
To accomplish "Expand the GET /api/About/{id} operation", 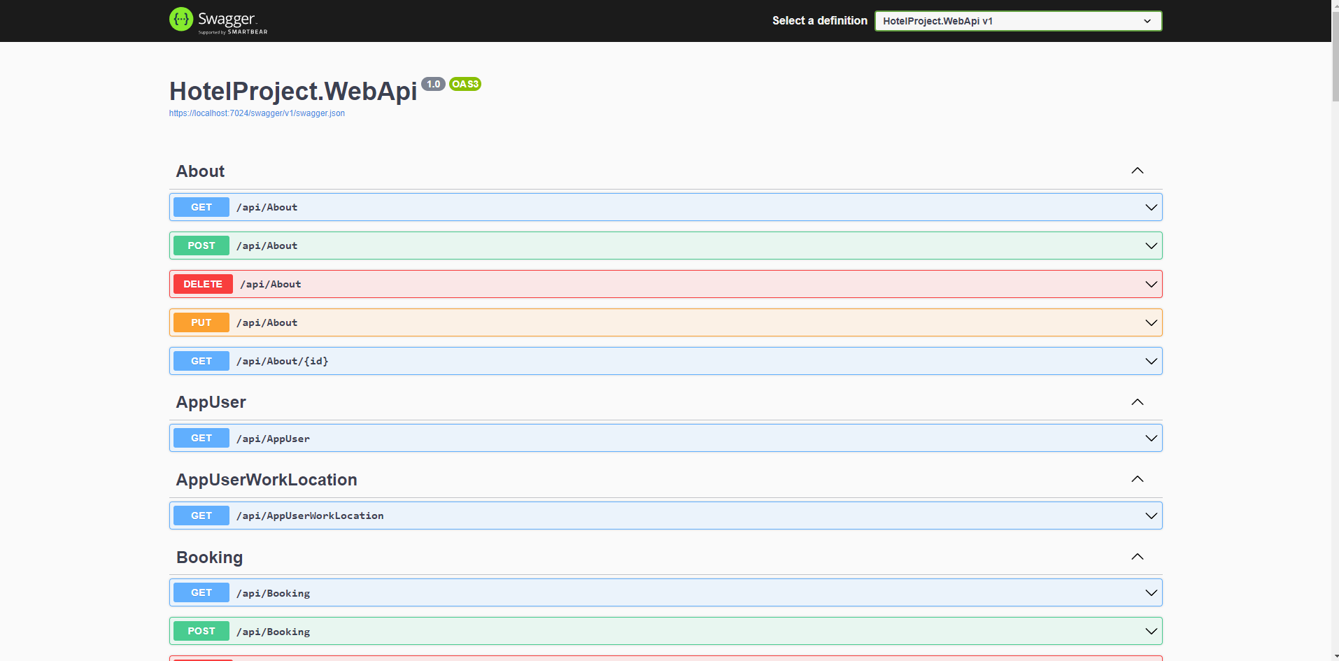I will (1151, 361).
